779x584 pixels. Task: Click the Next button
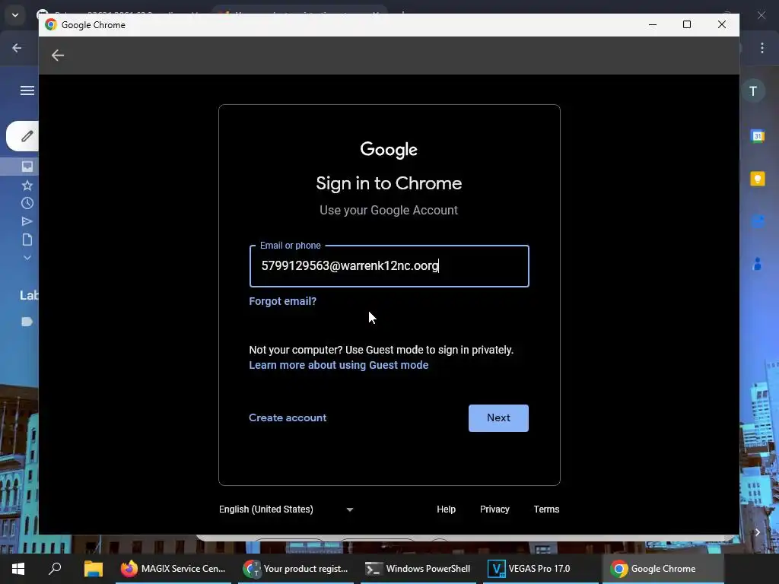coord(498,418)
